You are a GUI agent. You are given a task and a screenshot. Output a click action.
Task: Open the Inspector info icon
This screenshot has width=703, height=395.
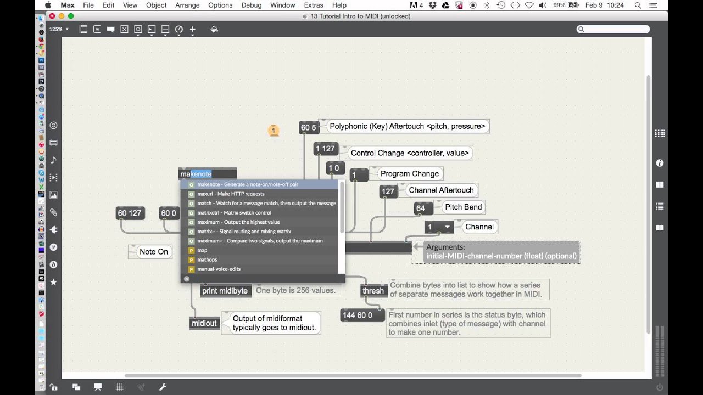click(x=660, y=163)
